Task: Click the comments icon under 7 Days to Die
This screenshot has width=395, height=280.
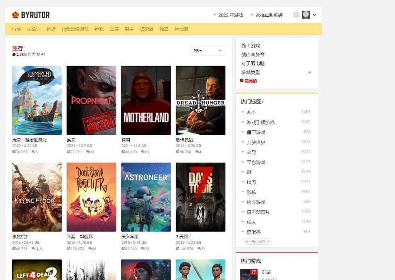Action: (199, 248)
